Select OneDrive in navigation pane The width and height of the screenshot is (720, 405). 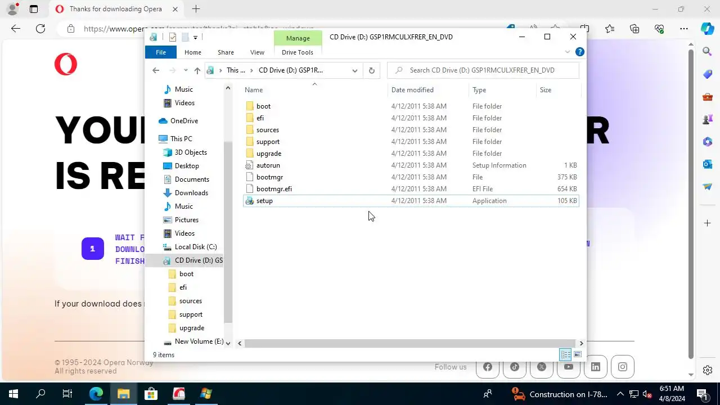[184, 121]
